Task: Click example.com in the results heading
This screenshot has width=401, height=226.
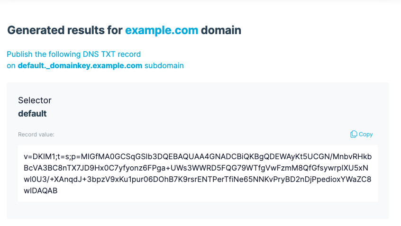Action: pos(162,31)
